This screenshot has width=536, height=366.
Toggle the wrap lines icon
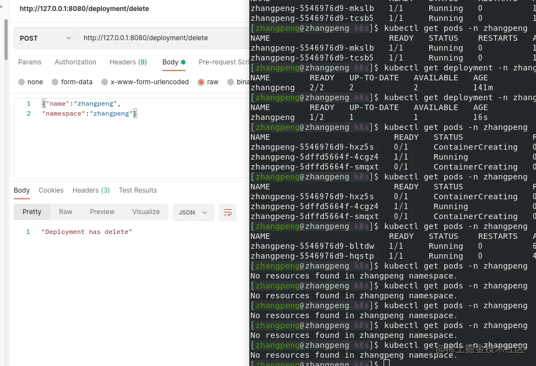228,212
